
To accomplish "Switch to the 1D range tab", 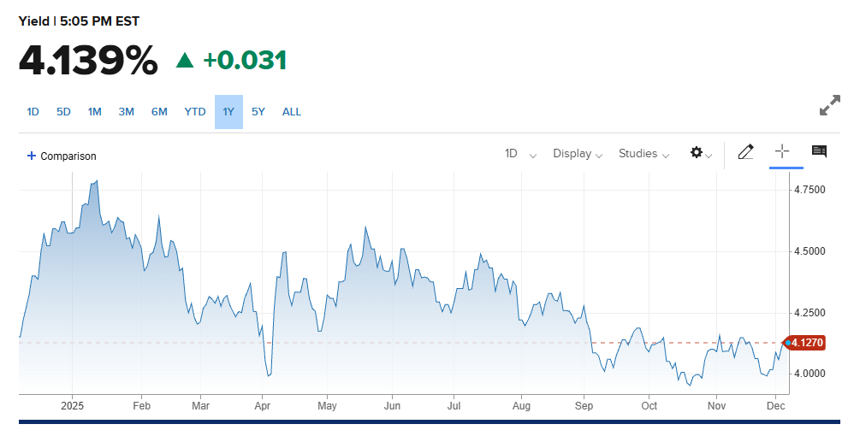I will [33, 112].
